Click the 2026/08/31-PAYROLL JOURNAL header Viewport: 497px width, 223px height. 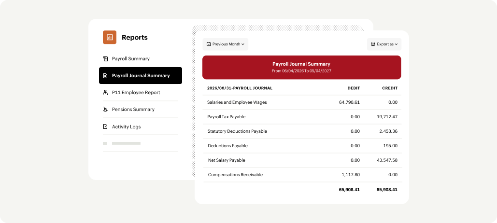[x=240, y=88]
